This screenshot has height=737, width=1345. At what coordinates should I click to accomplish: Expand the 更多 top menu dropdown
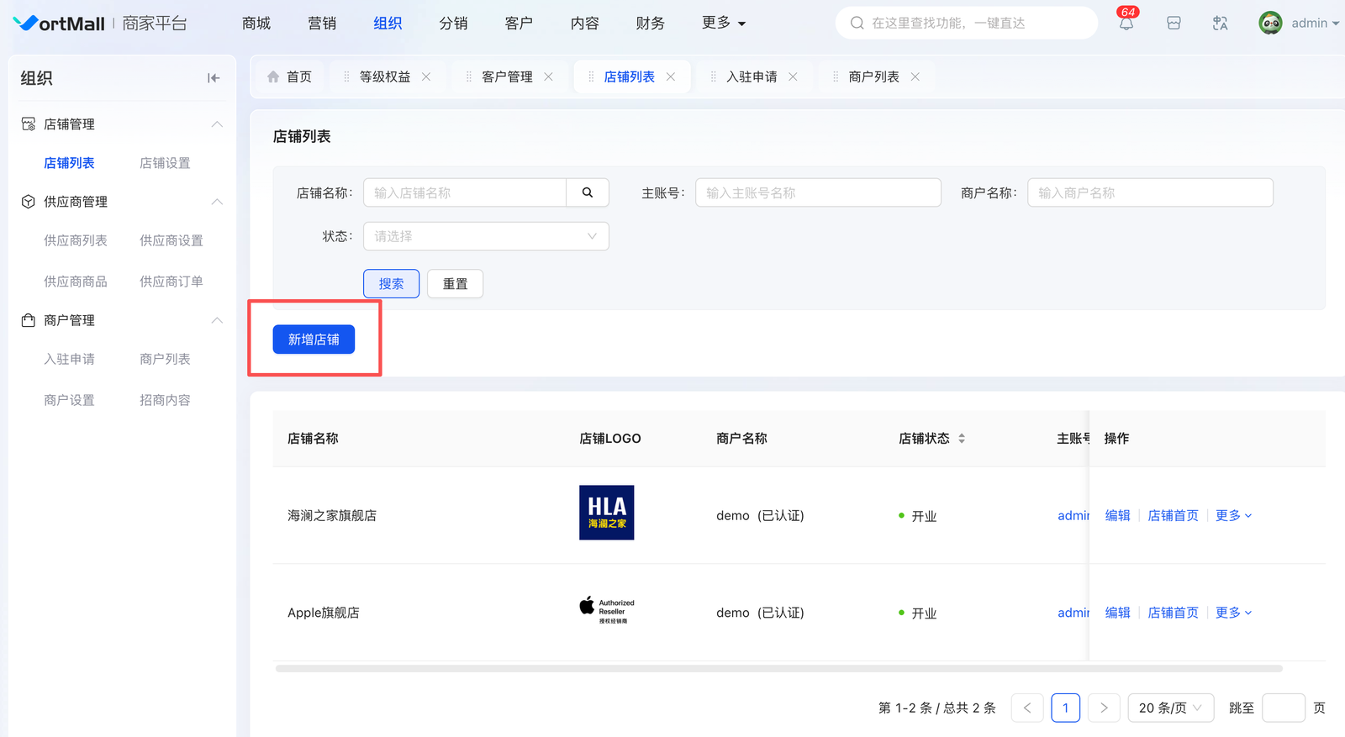pos(724,24)
